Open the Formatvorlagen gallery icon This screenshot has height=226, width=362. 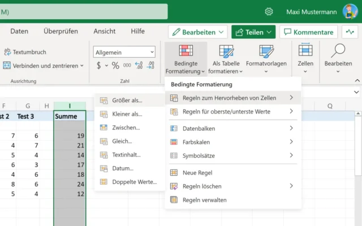tap(266, 53)
